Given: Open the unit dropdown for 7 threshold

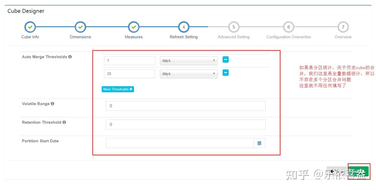Looking at the screenshot, I should pos(189,61).
